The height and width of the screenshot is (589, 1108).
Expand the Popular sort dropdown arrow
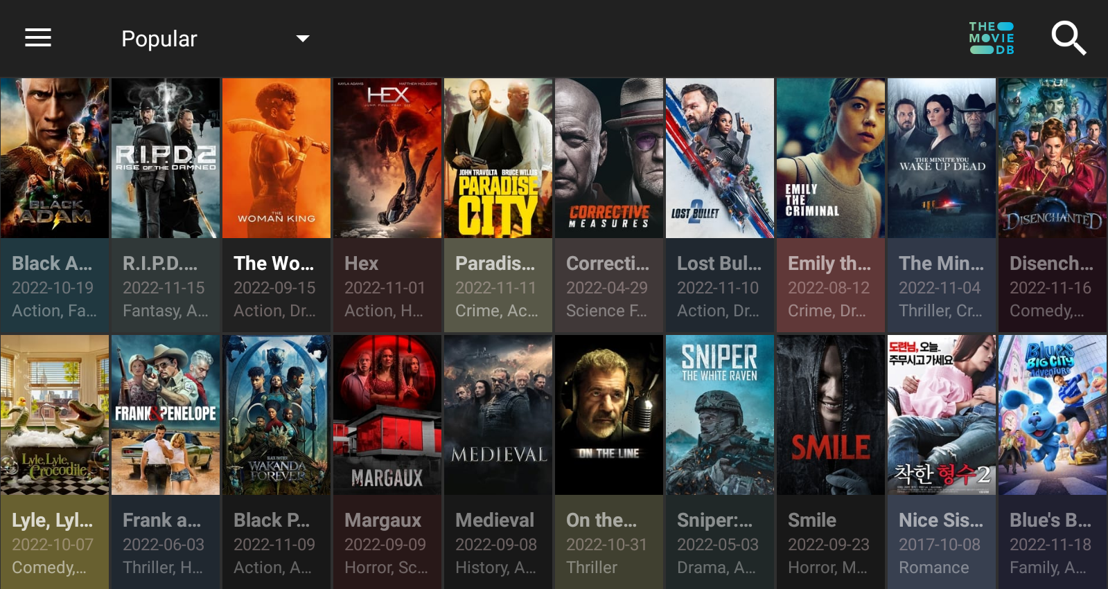pos(303,39)
